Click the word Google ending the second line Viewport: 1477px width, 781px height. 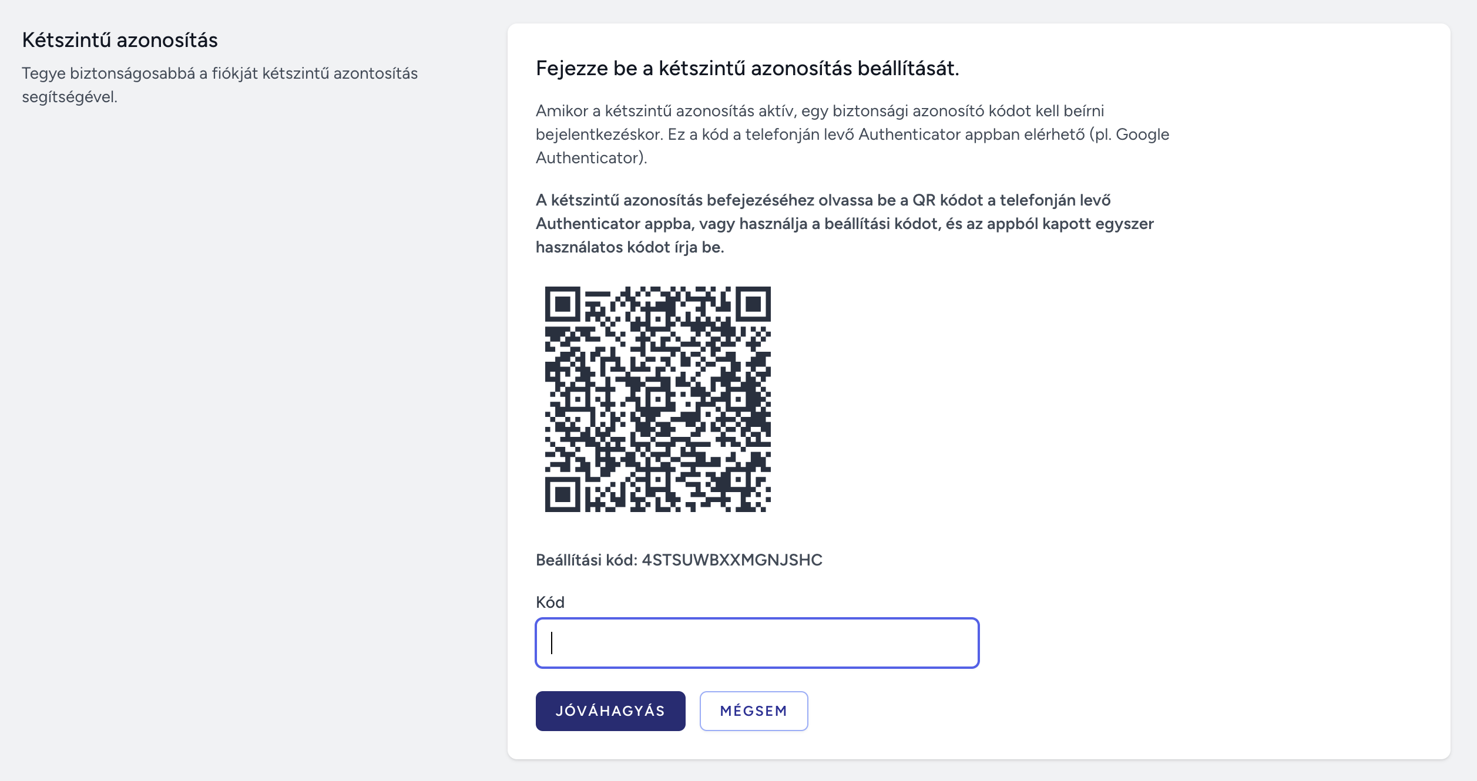coord(1143,134)
